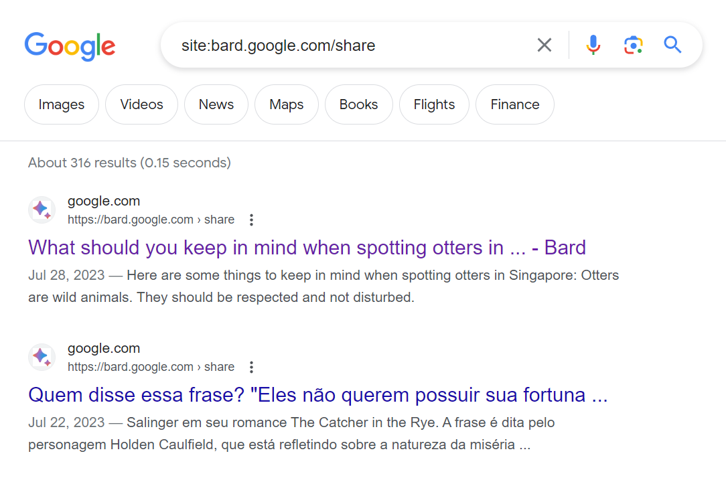This screenshot has height=478, width=726.
Task: Select the Finance filter
Action: (x=514, y=104)
